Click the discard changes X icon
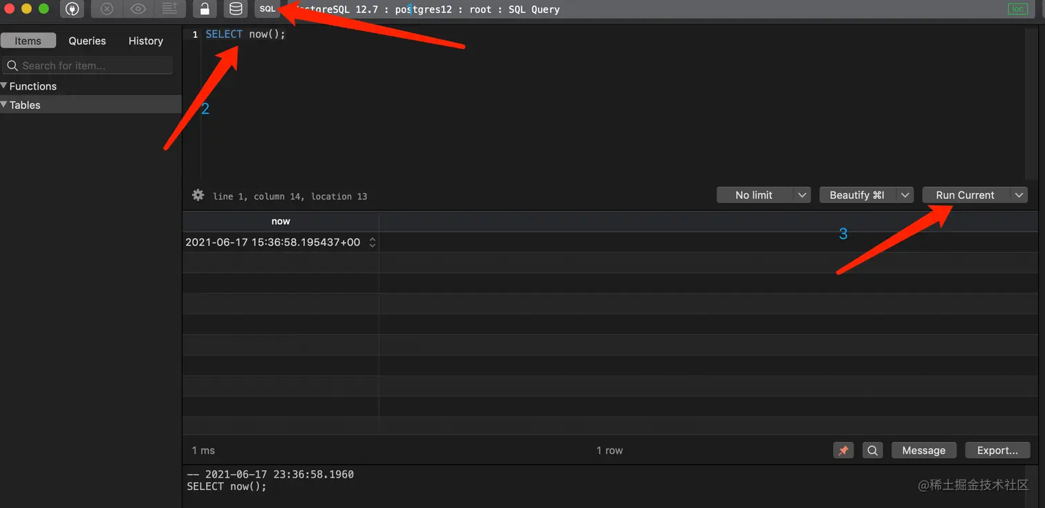The width and height of the screenshot is (1045, 508). [106, 9]
